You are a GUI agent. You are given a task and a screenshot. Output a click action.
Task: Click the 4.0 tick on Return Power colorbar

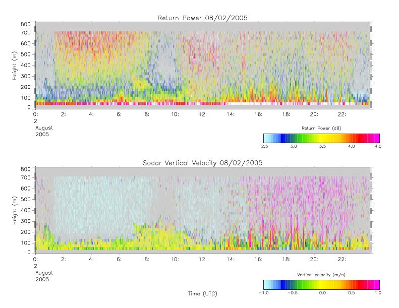click(x=352, y=146)
